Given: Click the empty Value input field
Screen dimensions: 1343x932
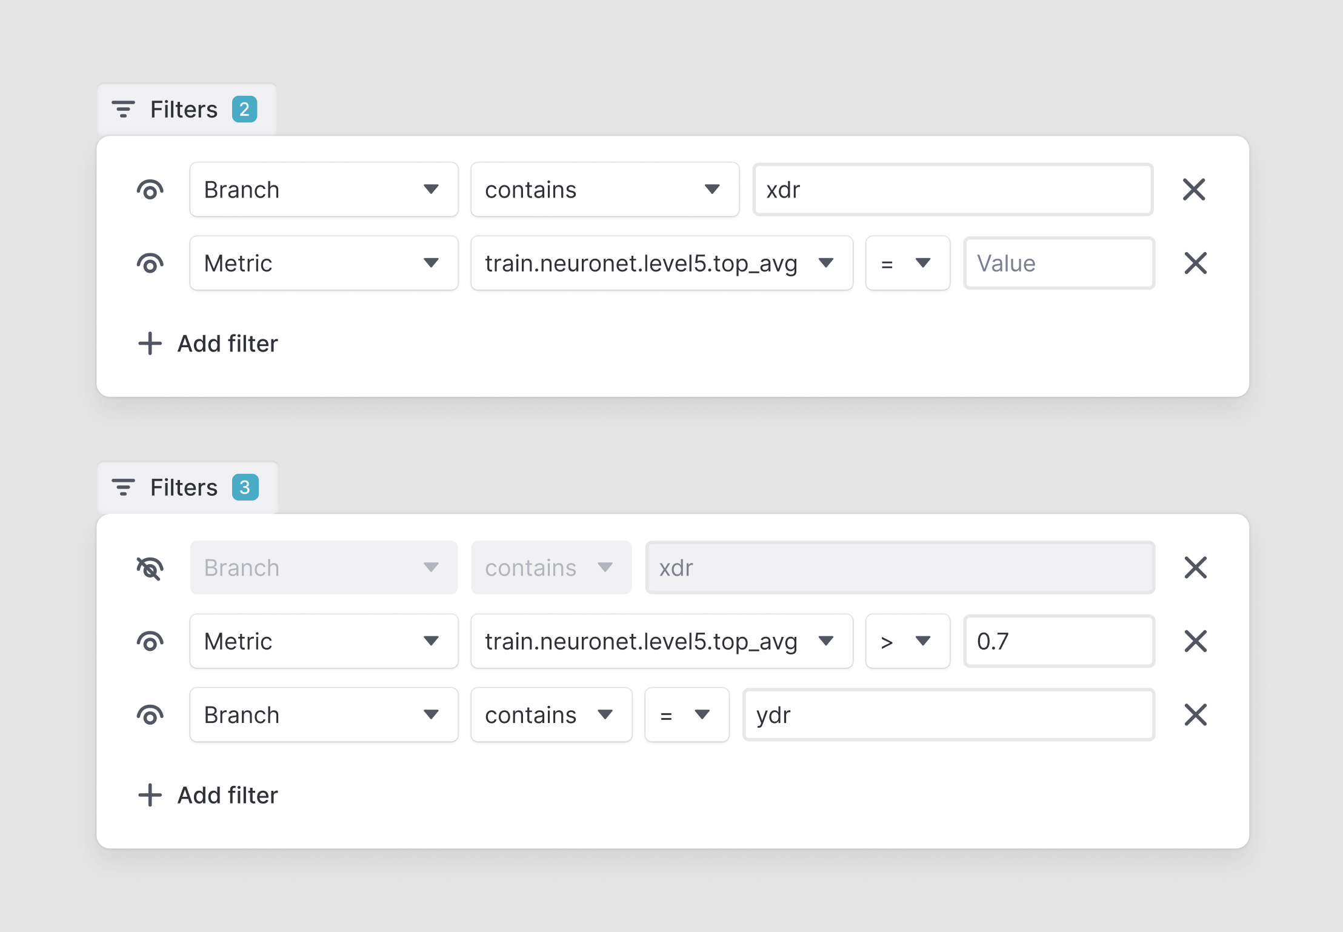Looking at the screenshot, I should click(1058, 263).
